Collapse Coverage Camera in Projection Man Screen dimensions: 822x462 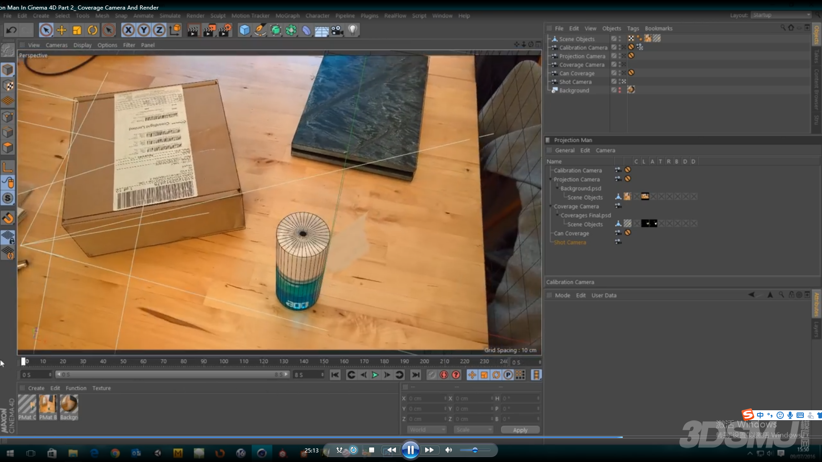pyautogui.click(x=551, y=206)
